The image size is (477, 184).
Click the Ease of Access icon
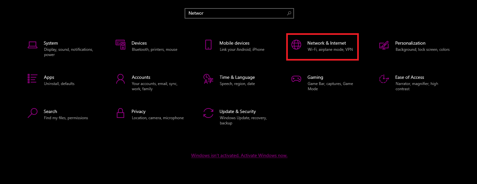click(384, 79)
